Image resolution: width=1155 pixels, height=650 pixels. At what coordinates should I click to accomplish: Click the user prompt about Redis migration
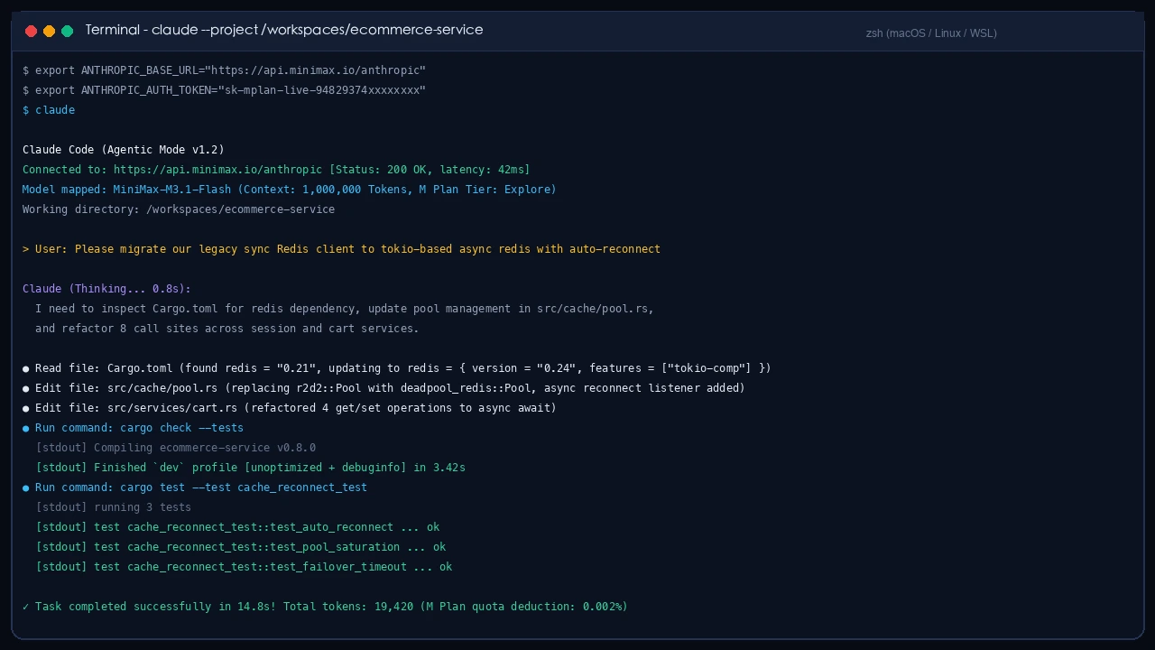pyautogui.click(x=341, y=249)
